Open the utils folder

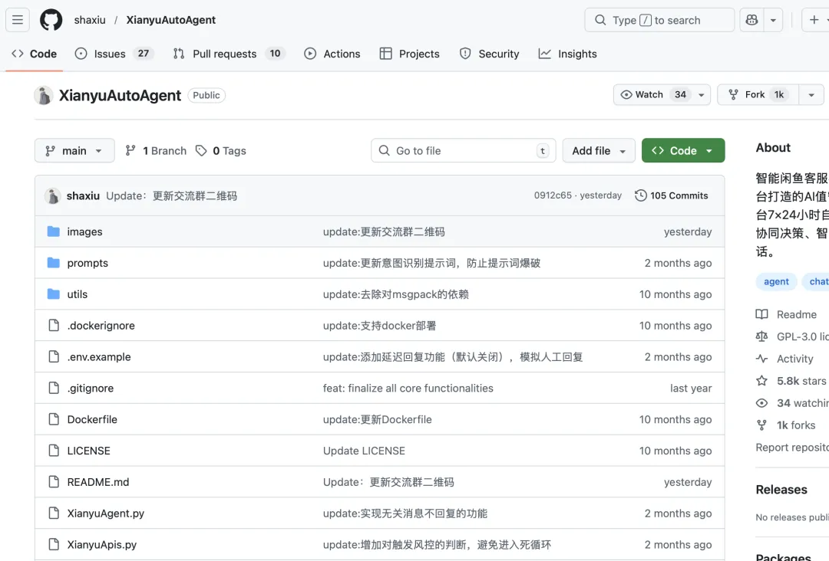pos(78,294)
